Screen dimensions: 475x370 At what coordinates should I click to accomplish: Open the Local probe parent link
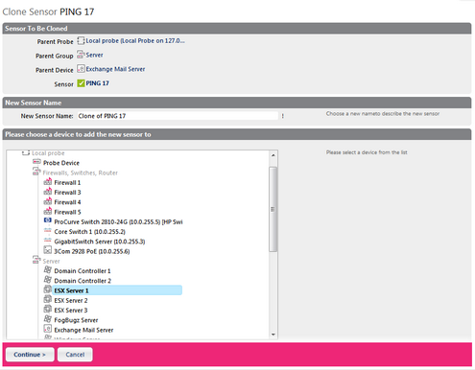pyautogui.click(x=135, y=41)
